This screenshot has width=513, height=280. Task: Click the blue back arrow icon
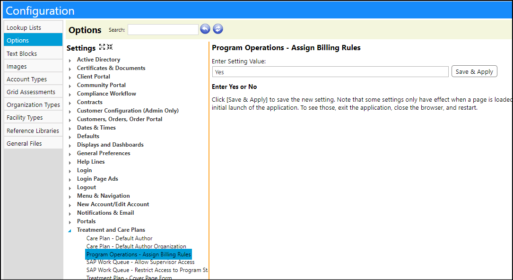pos(205,29)
